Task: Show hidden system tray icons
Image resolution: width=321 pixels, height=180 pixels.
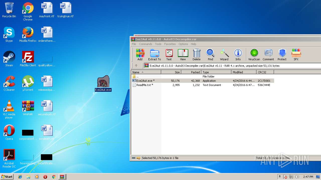Action: 280,177
